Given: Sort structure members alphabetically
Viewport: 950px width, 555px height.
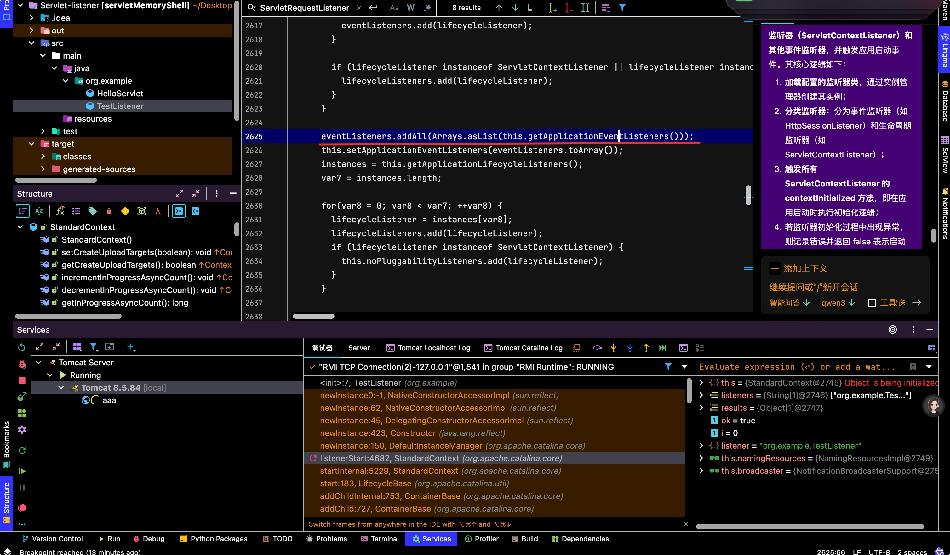Looking at the screenshot, I should tap(39, 211).
